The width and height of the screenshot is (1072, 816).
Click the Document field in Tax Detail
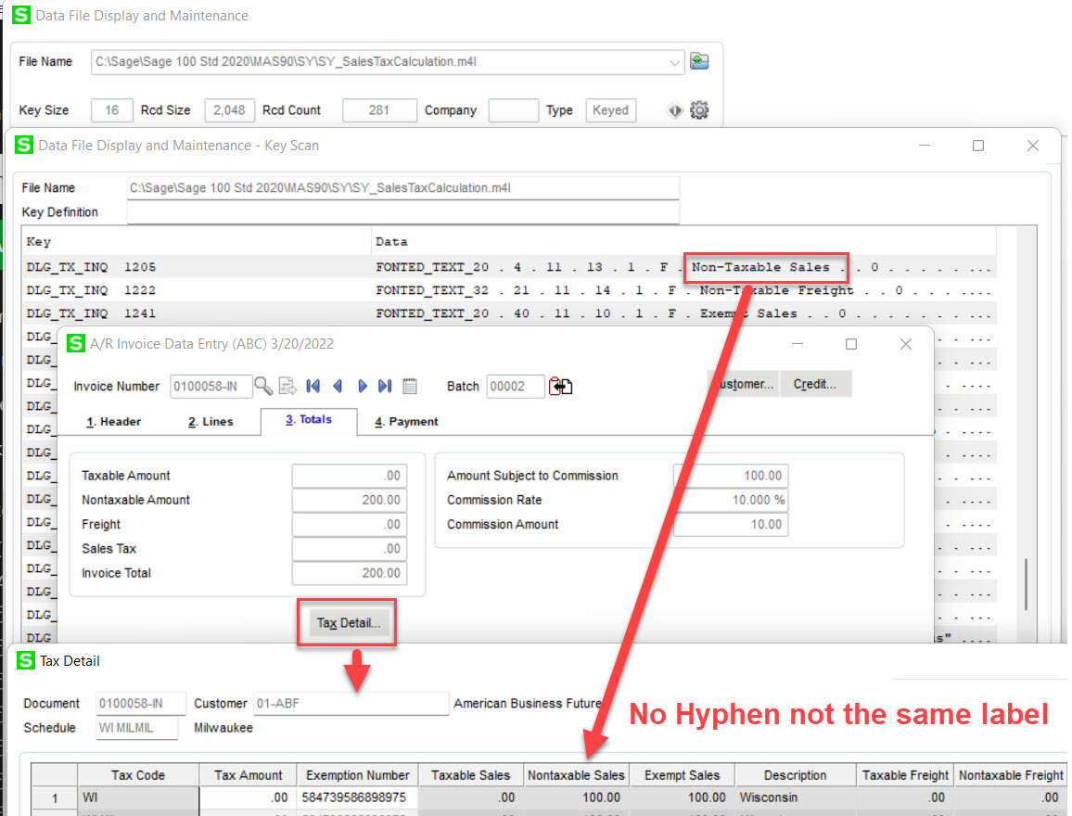[140, 703]
